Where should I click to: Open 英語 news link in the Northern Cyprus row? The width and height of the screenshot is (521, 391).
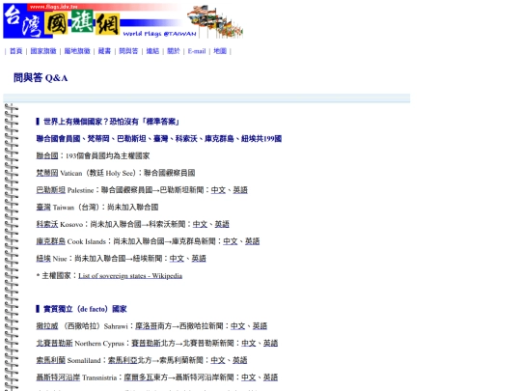click(270, 343)
